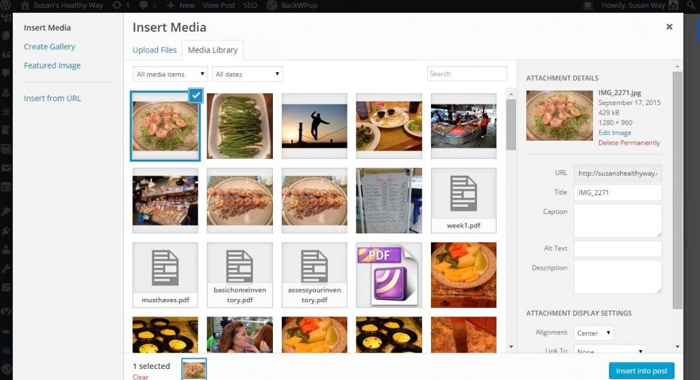Image resolution: width=700 pixels, height=380 pixels.
Task: Click media grid scroll down arrow
Action: [511, 347]
